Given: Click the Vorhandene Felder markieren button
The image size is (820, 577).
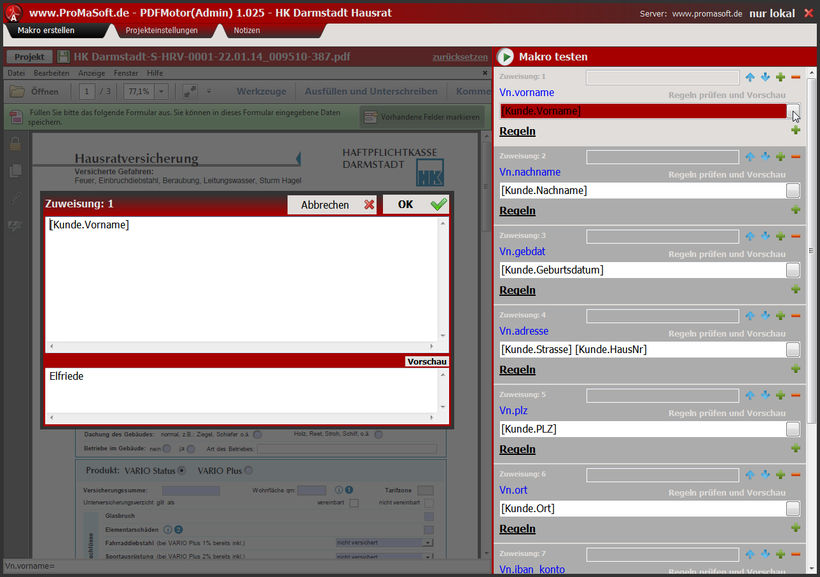Looking at the screenshot, I should (x=423, y=117).
